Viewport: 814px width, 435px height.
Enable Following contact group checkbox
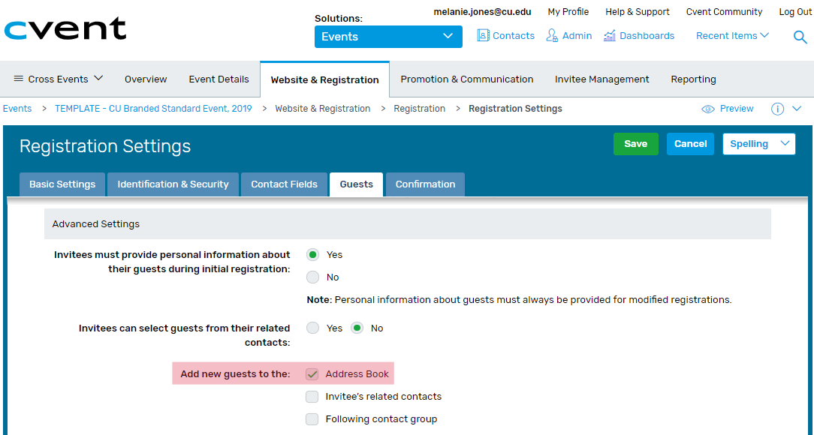point(312,419)
